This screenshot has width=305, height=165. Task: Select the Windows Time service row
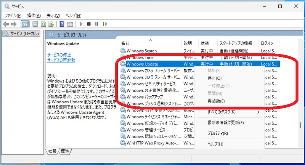[200, 57]
